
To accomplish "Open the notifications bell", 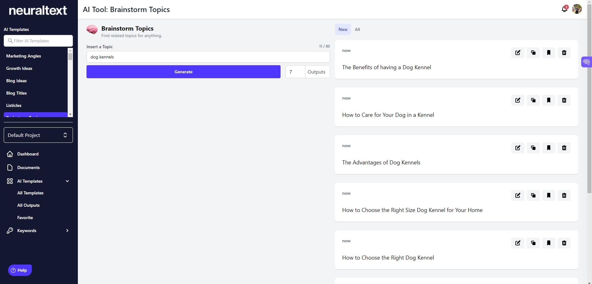I will pos(565,9).
